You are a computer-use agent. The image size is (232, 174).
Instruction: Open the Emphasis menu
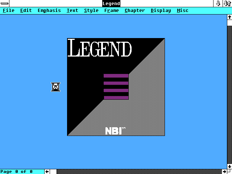pos(49,11)
